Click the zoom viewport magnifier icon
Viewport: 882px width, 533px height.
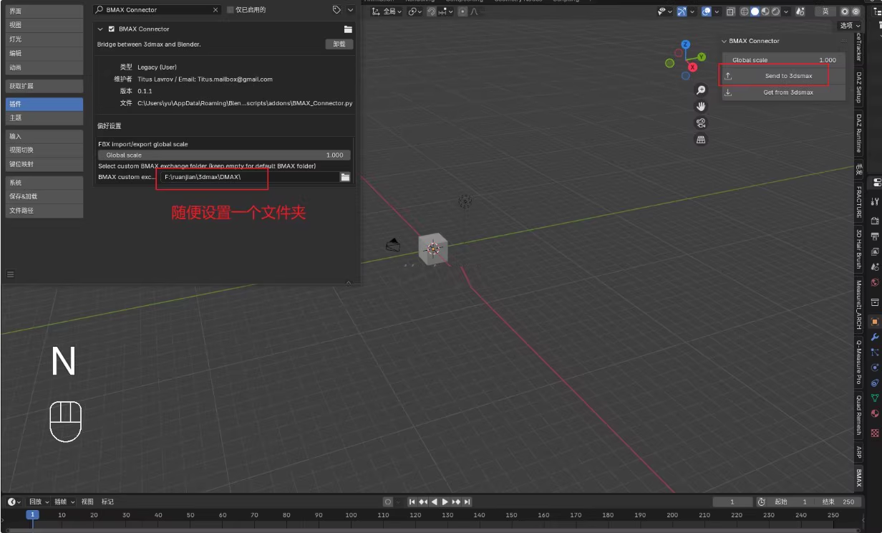[701, 90]
